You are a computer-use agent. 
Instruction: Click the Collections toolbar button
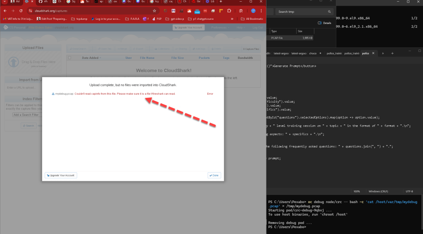pos(162,49)
